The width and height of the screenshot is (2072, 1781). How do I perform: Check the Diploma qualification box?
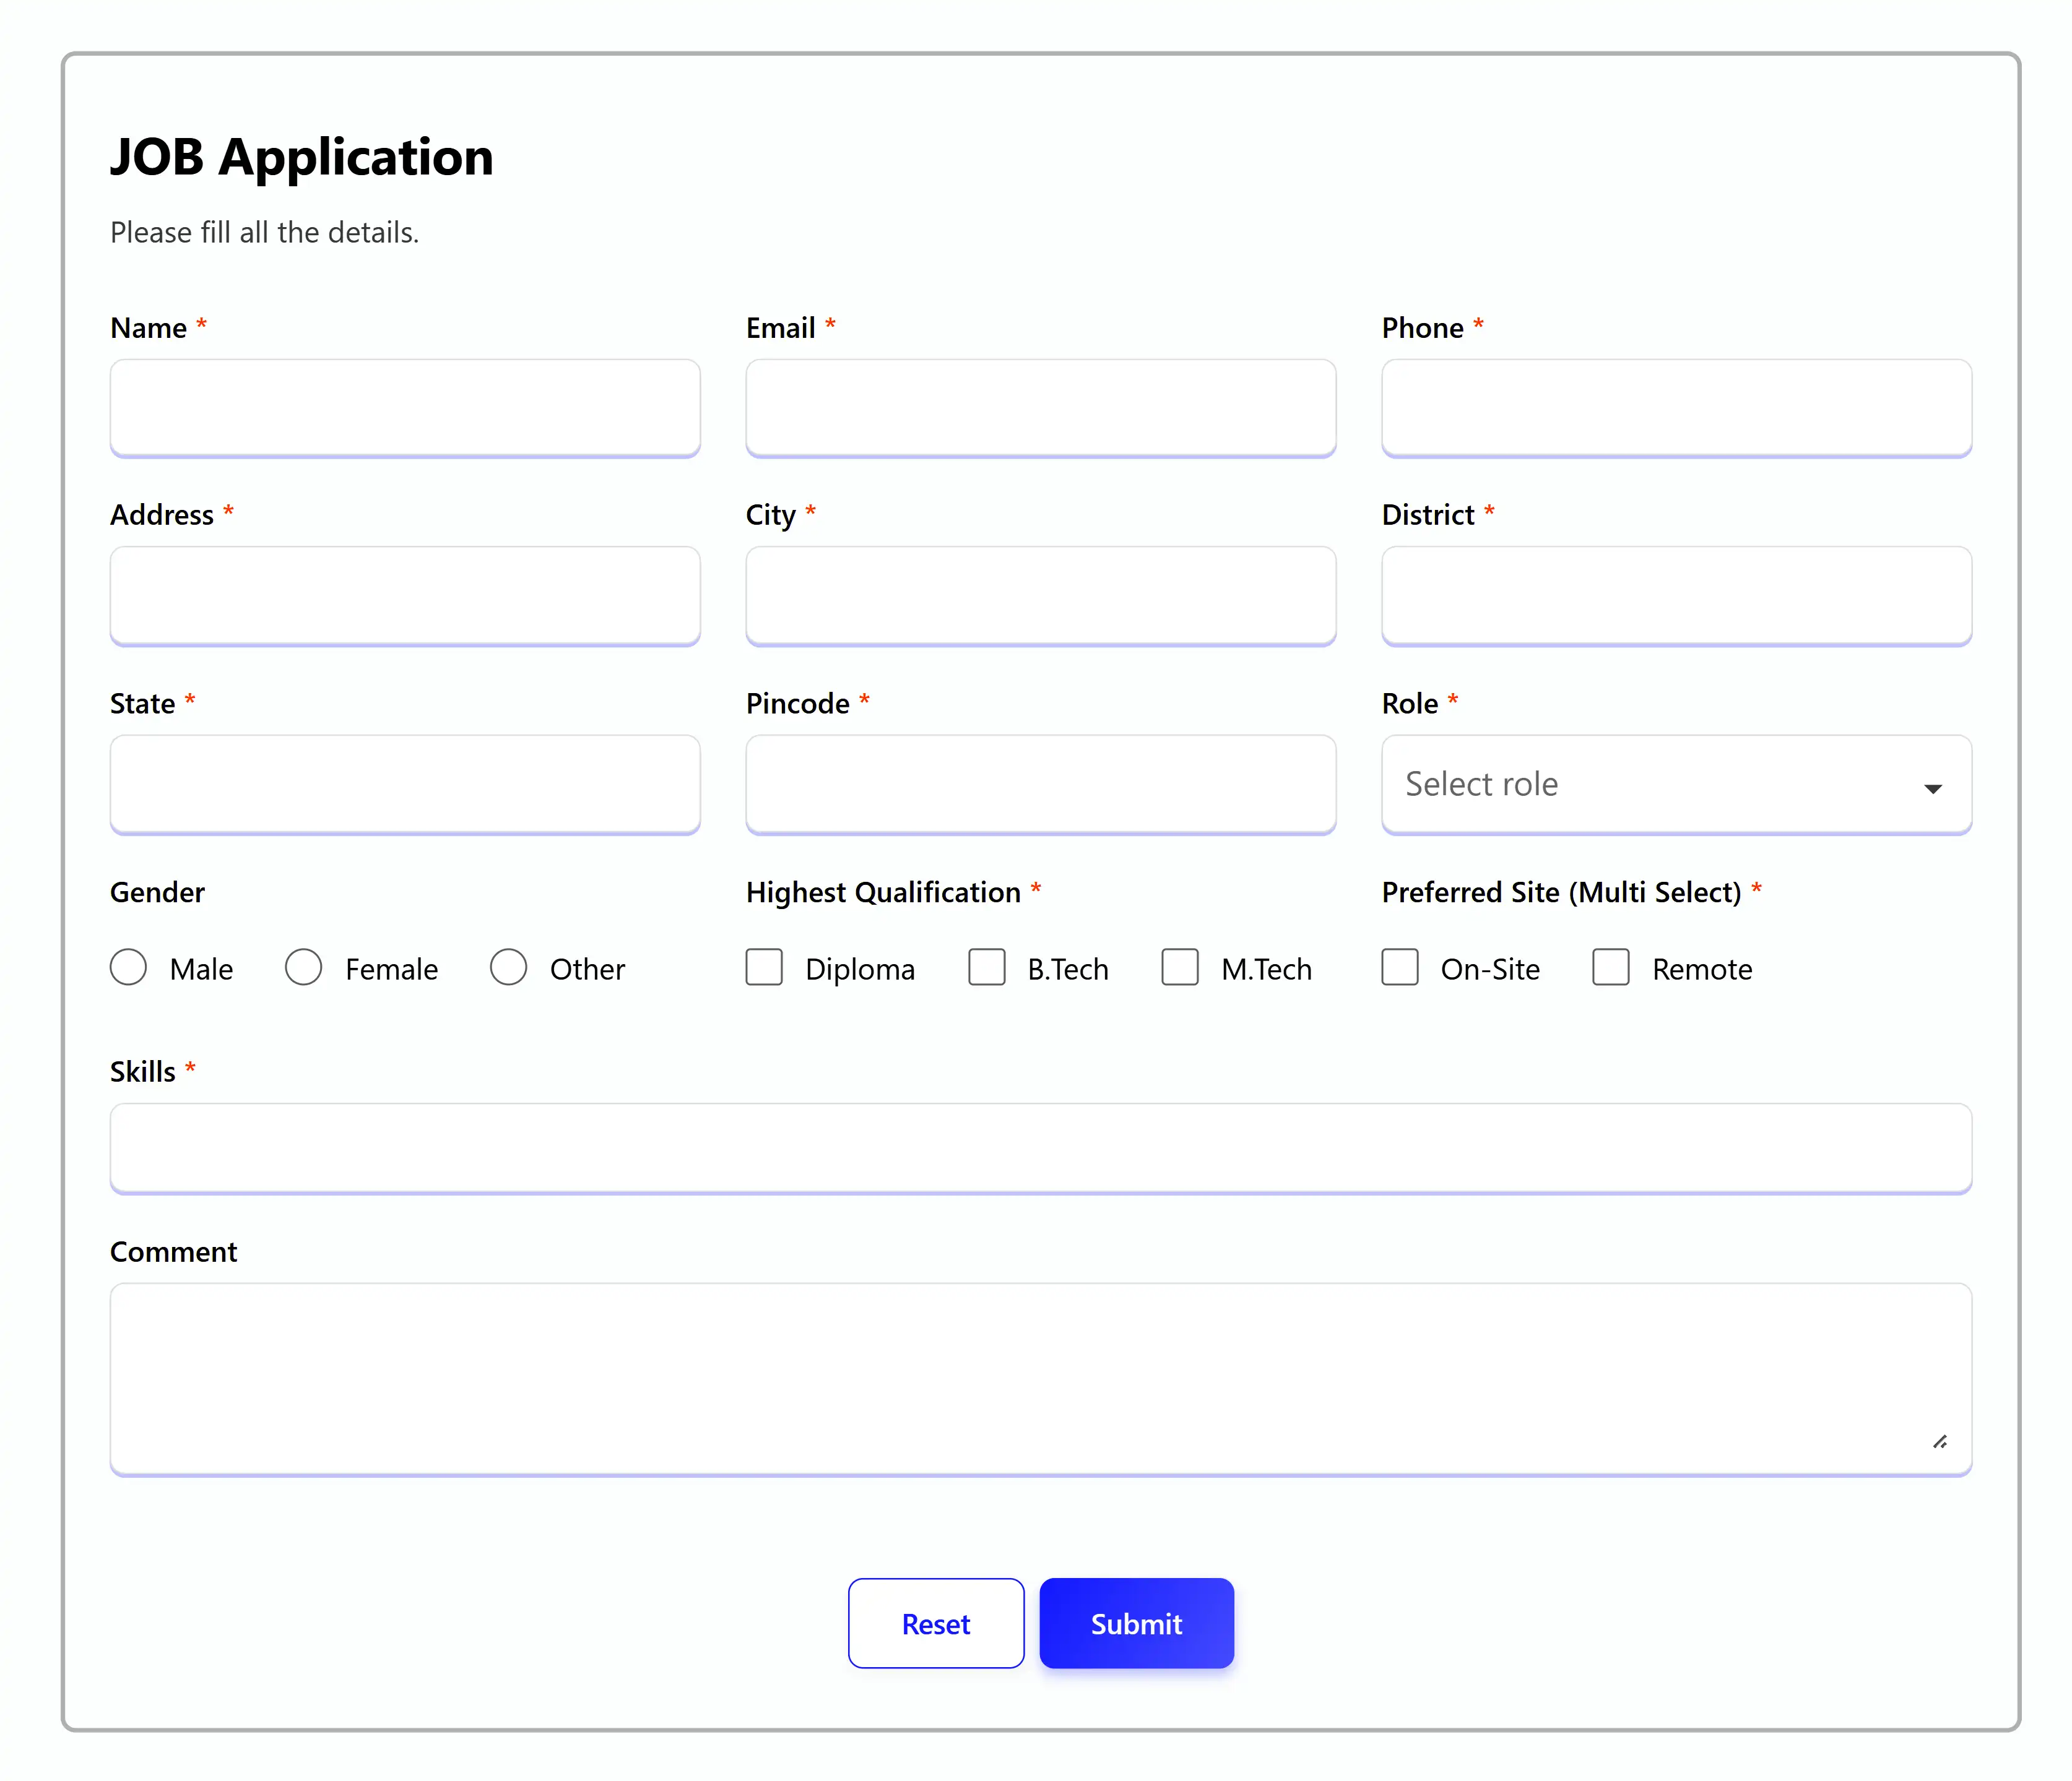coord(764,967)
